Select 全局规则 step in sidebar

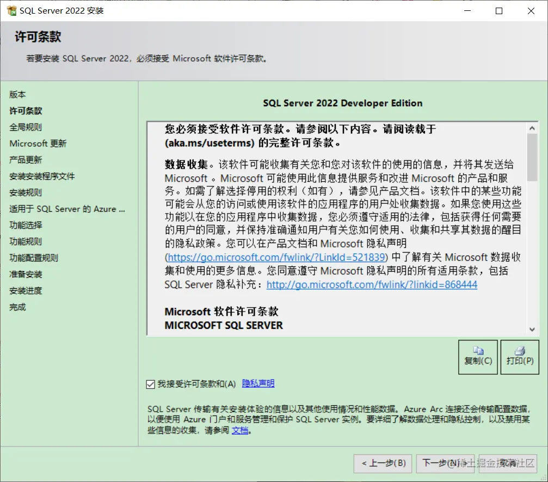[26, 127]
